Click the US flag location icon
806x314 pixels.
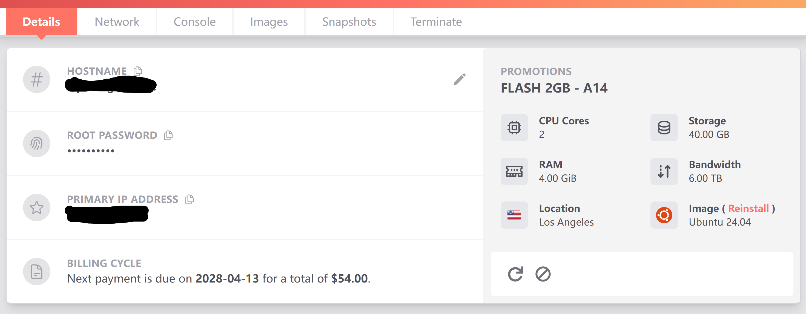coord(514,215)
